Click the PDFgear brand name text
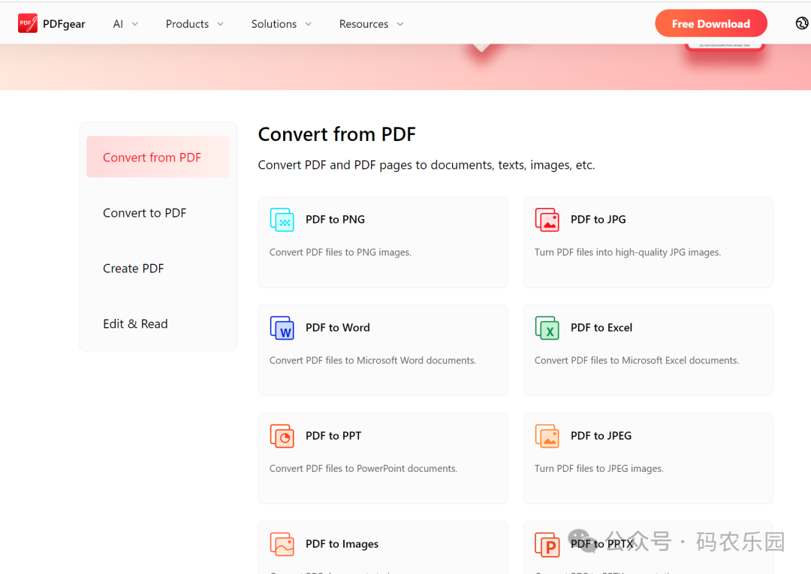 [x=64, y=24]
